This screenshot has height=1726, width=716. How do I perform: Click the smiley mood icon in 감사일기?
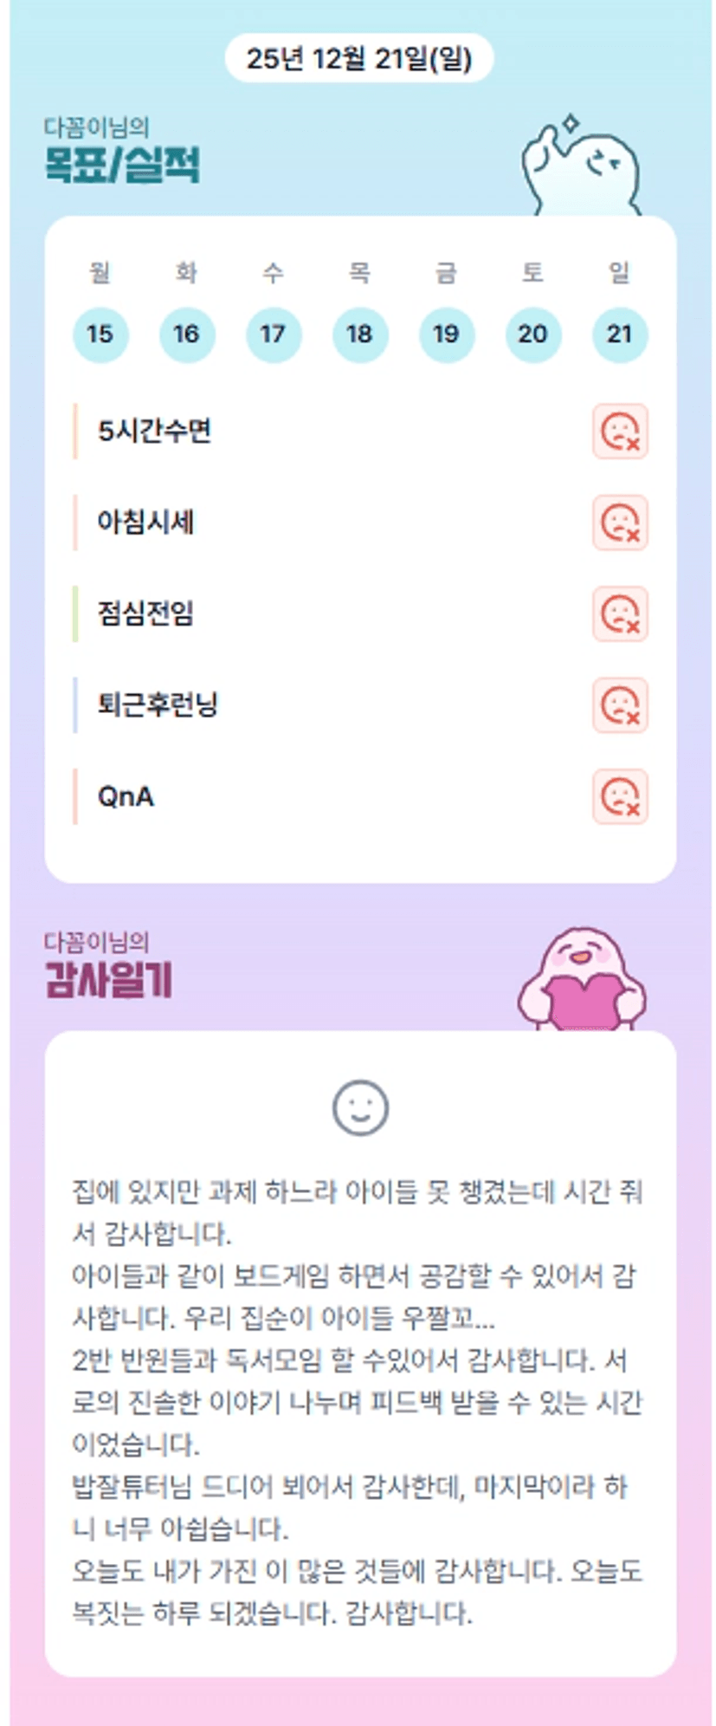pos(360,1107)
